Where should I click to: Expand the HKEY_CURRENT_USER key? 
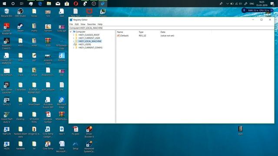point(73,38)
